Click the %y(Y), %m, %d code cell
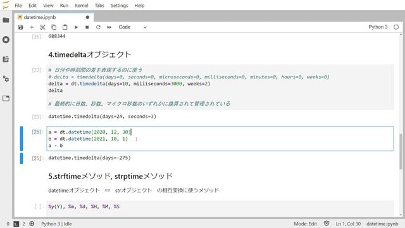 point(220,208)
